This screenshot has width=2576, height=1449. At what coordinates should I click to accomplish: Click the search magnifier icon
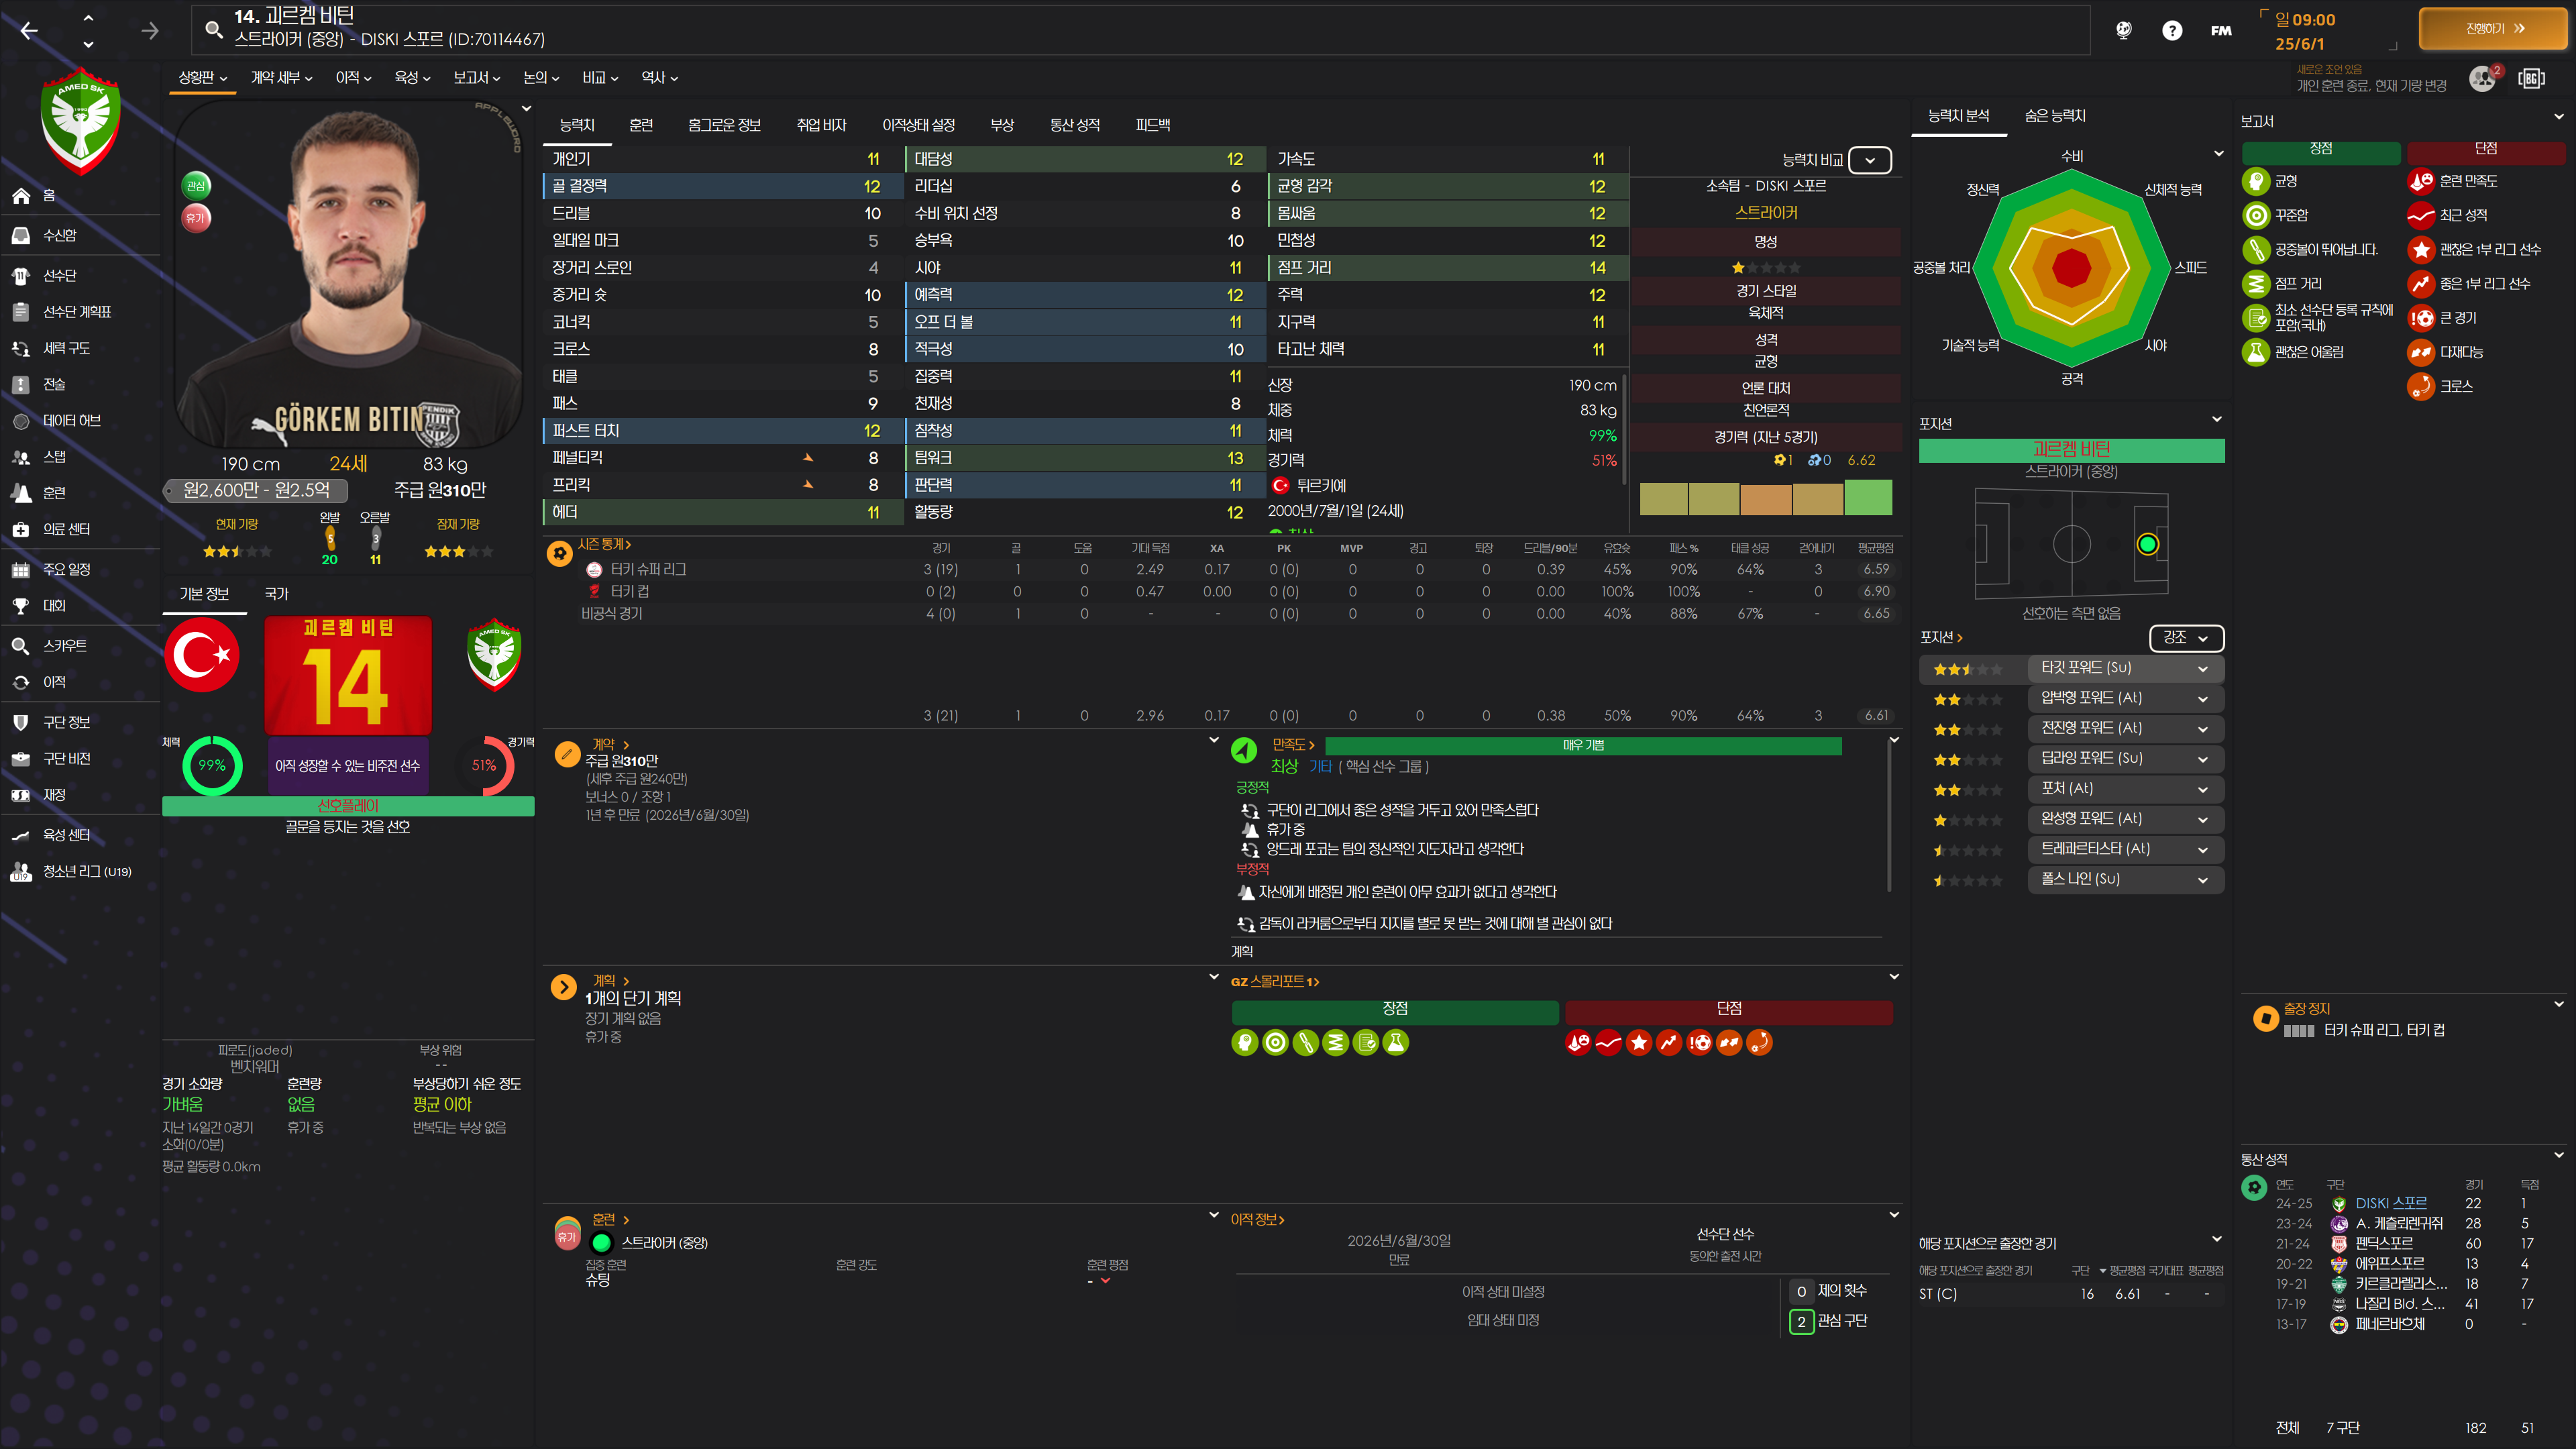pyautogui.click(x=213, y=29)
